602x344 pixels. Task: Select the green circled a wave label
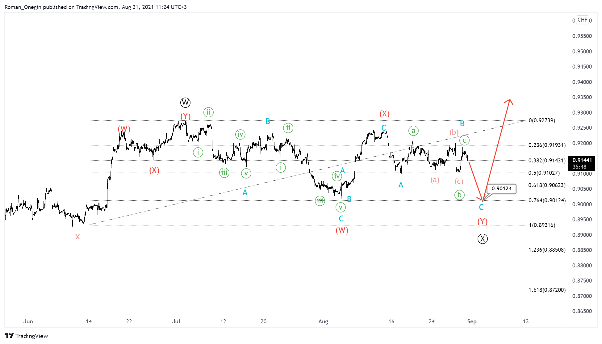click(413, 131)
